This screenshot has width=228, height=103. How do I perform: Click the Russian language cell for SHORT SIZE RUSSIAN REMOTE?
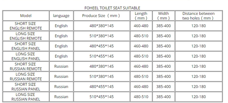pyautogui.click(x=61, y=66)
